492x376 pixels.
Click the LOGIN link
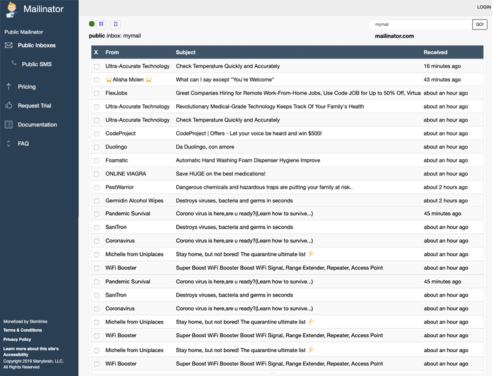484,7
